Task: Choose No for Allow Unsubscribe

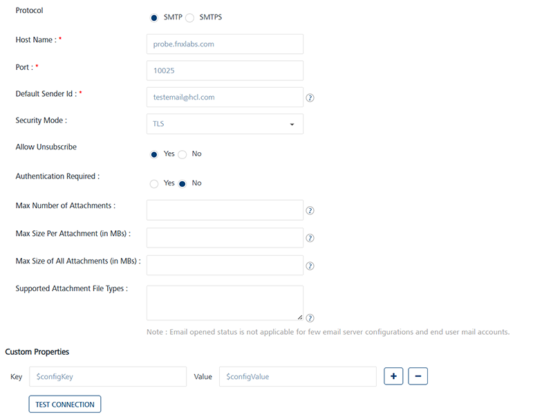Action: [x=183, y=154]
